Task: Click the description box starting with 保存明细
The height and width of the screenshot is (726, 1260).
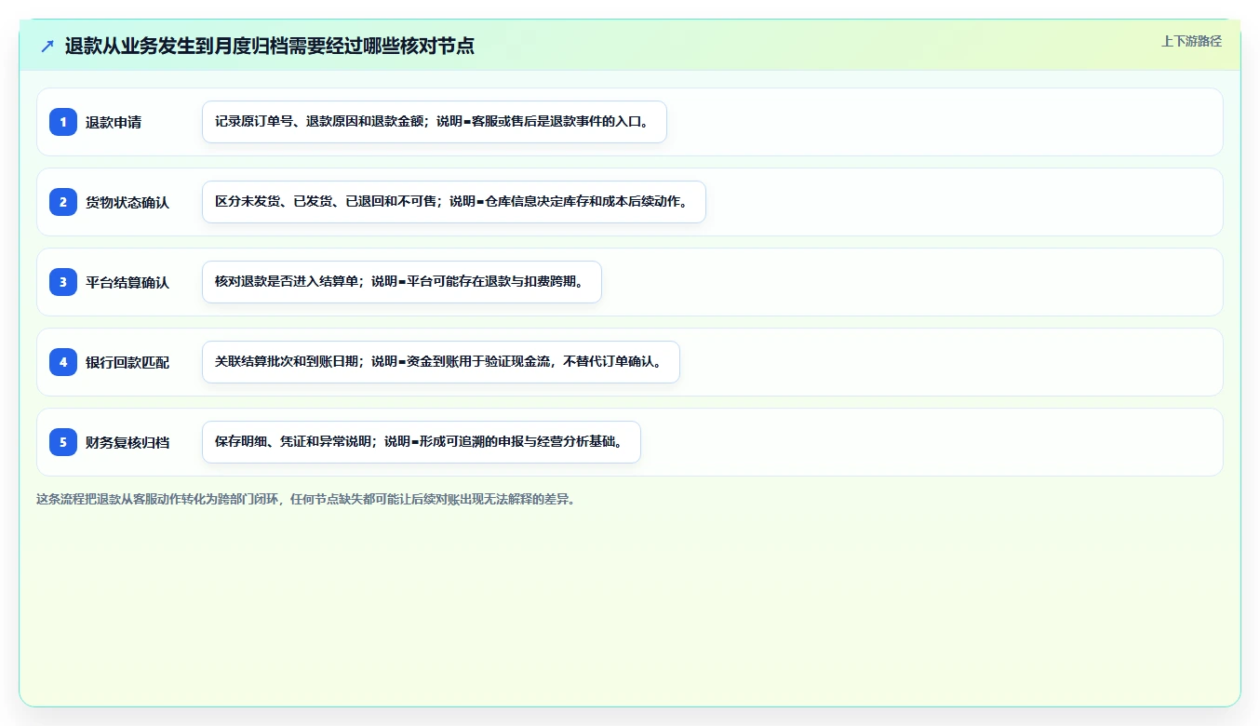Action: coord(422,442)
